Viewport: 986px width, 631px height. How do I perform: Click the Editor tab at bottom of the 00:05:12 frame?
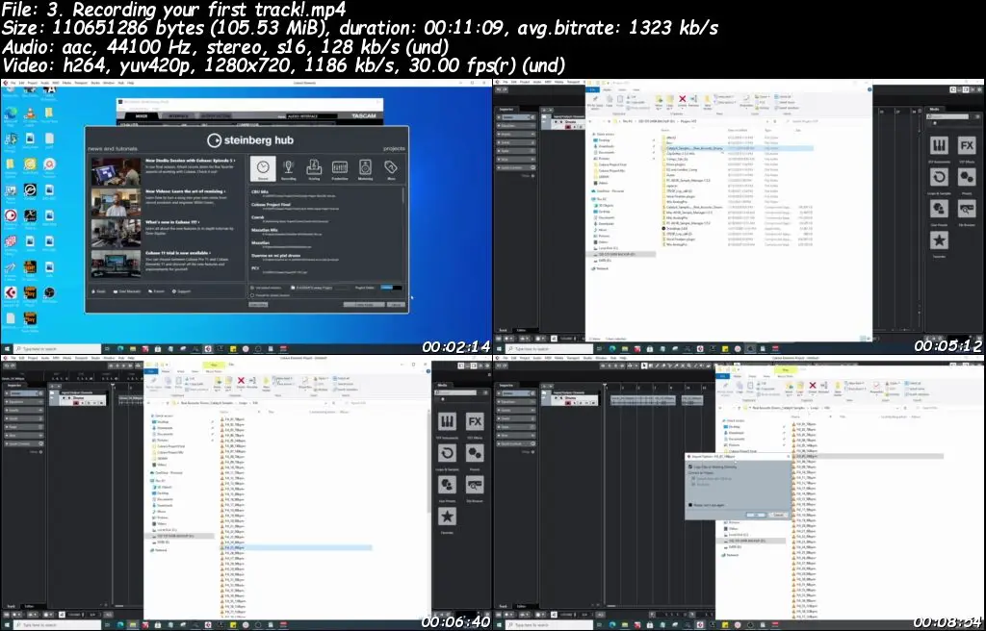coord(521,330)
